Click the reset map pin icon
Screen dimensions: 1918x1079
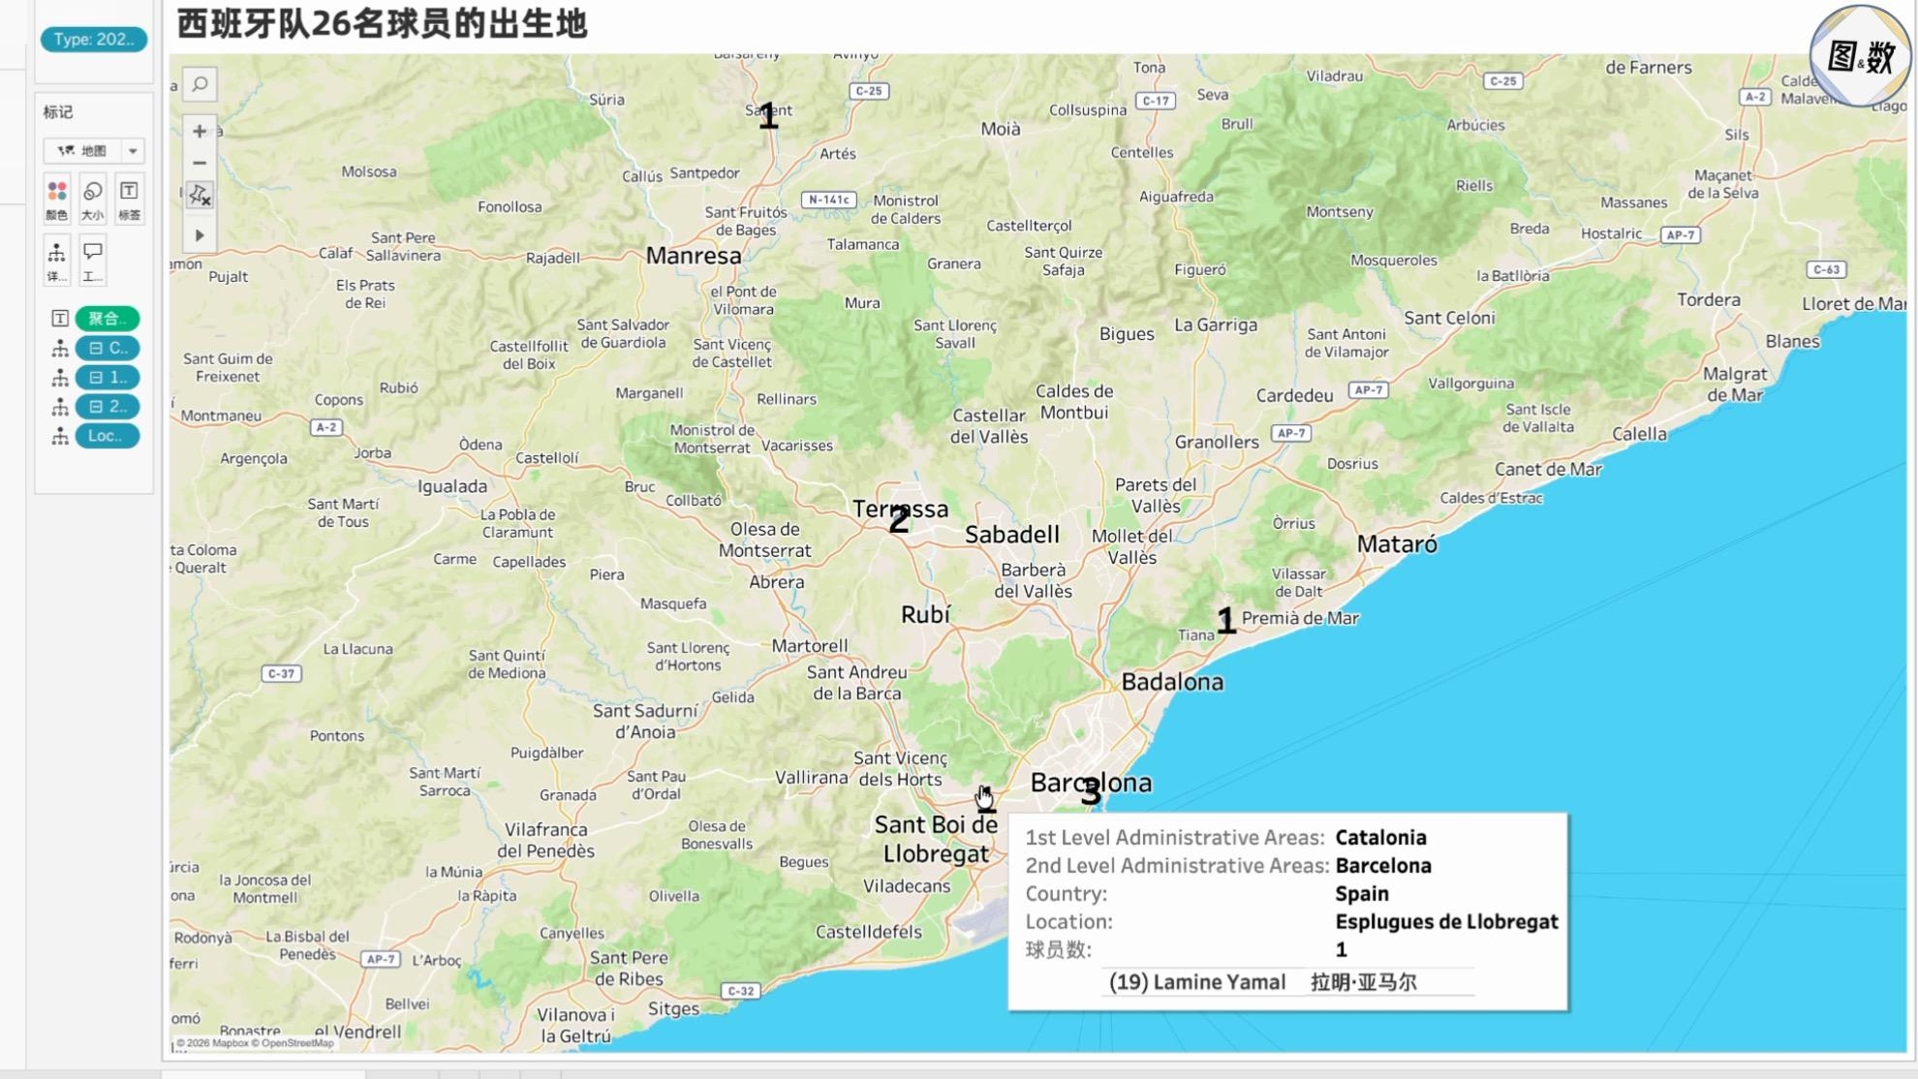200,196
